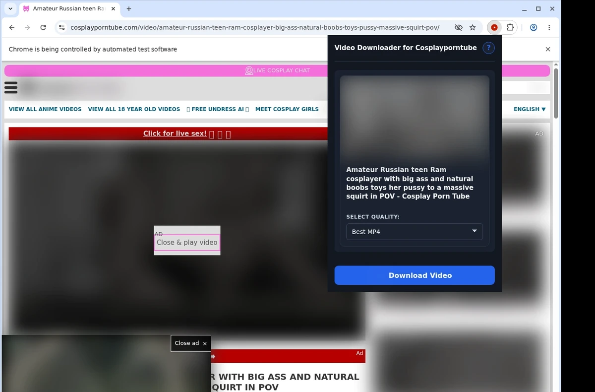Click the Download Video button
This screenshot has width=595, height=392.
[x=415, y=275]
